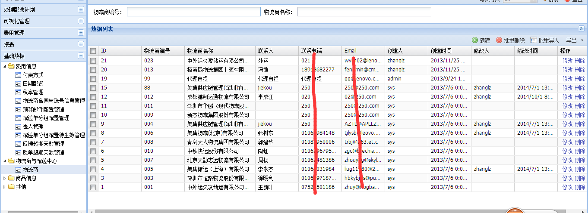Sort by the 物流商编号 column header
The width and height of the screenshot is (588, 213).
click(x=163, y=51)
